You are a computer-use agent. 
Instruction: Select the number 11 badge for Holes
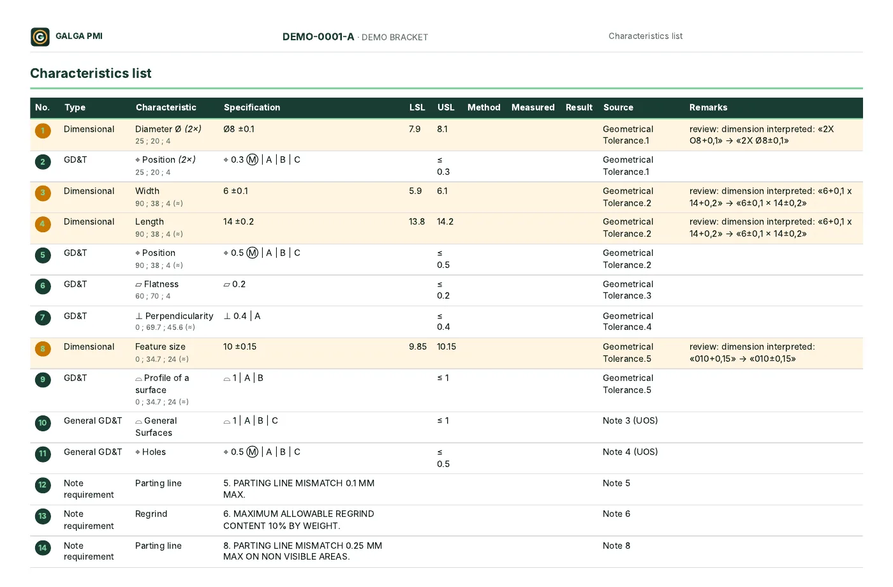[x=43, y=454]
